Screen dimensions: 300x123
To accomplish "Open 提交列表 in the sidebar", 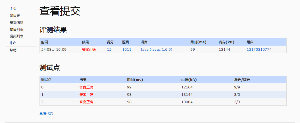I will [16, 36].
